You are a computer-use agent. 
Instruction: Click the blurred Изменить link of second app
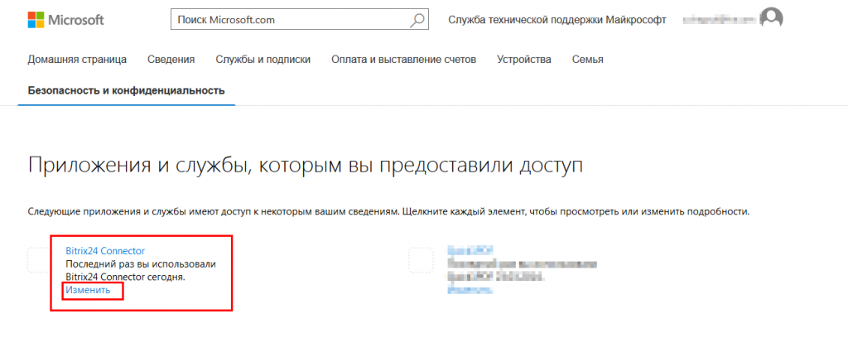coord(470,290)
